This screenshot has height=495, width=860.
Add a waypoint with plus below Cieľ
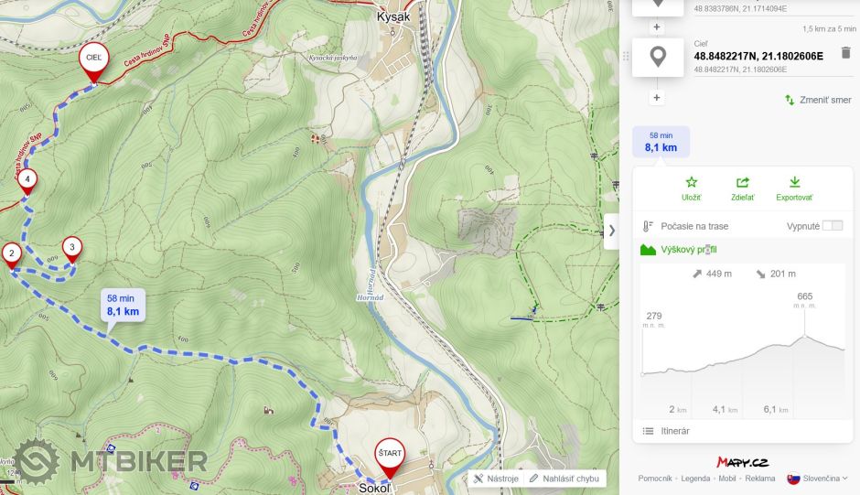click(657, 98)
